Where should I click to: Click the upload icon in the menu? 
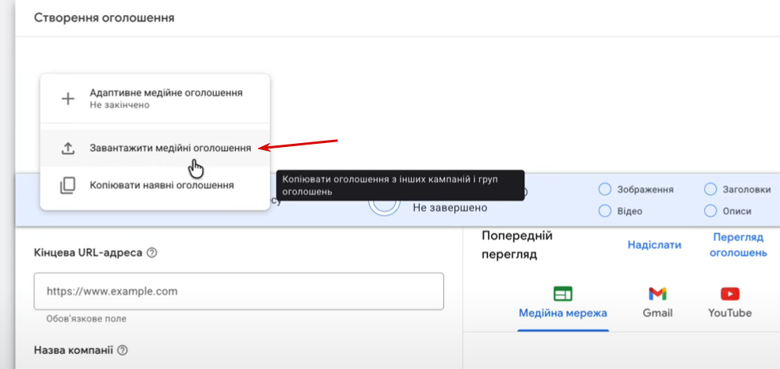tap(67, 148)
